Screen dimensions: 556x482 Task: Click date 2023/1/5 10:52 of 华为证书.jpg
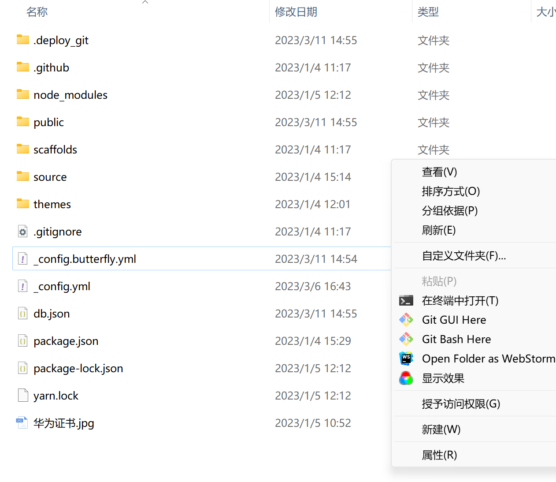(313, 423)
